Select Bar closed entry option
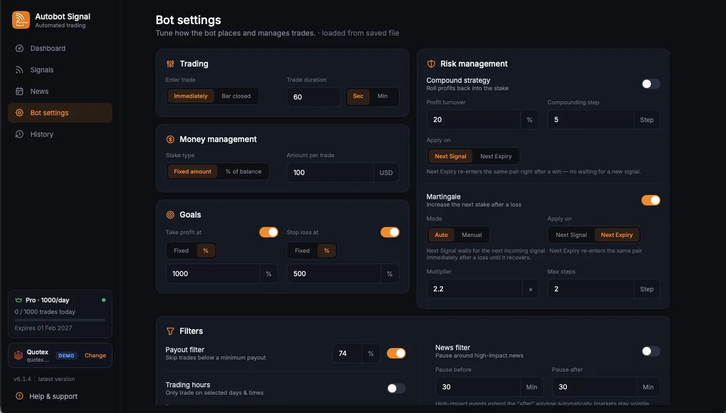The image size is (726, 413). click(x=236, y=96)
